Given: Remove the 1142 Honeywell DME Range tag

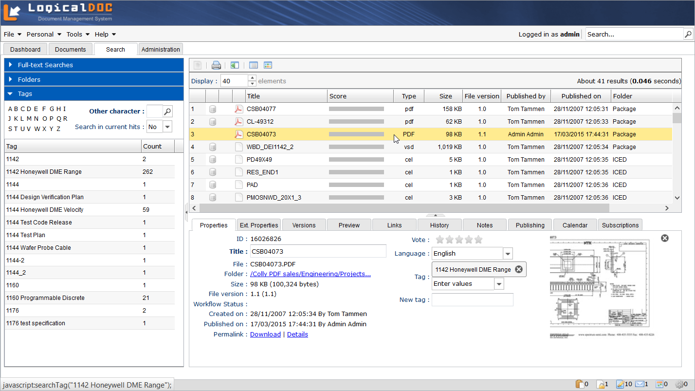Looking at the screenshot, I should click(519, 269).
